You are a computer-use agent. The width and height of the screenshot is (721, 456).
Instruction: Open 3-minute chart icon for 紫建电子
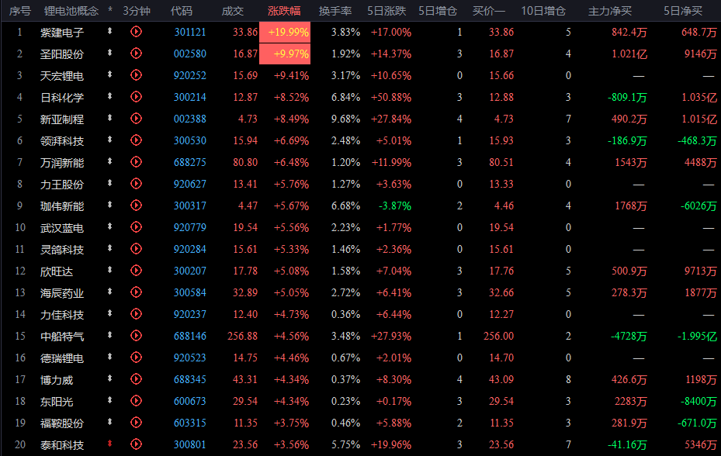pyautogui.click(x=136, y=32)
